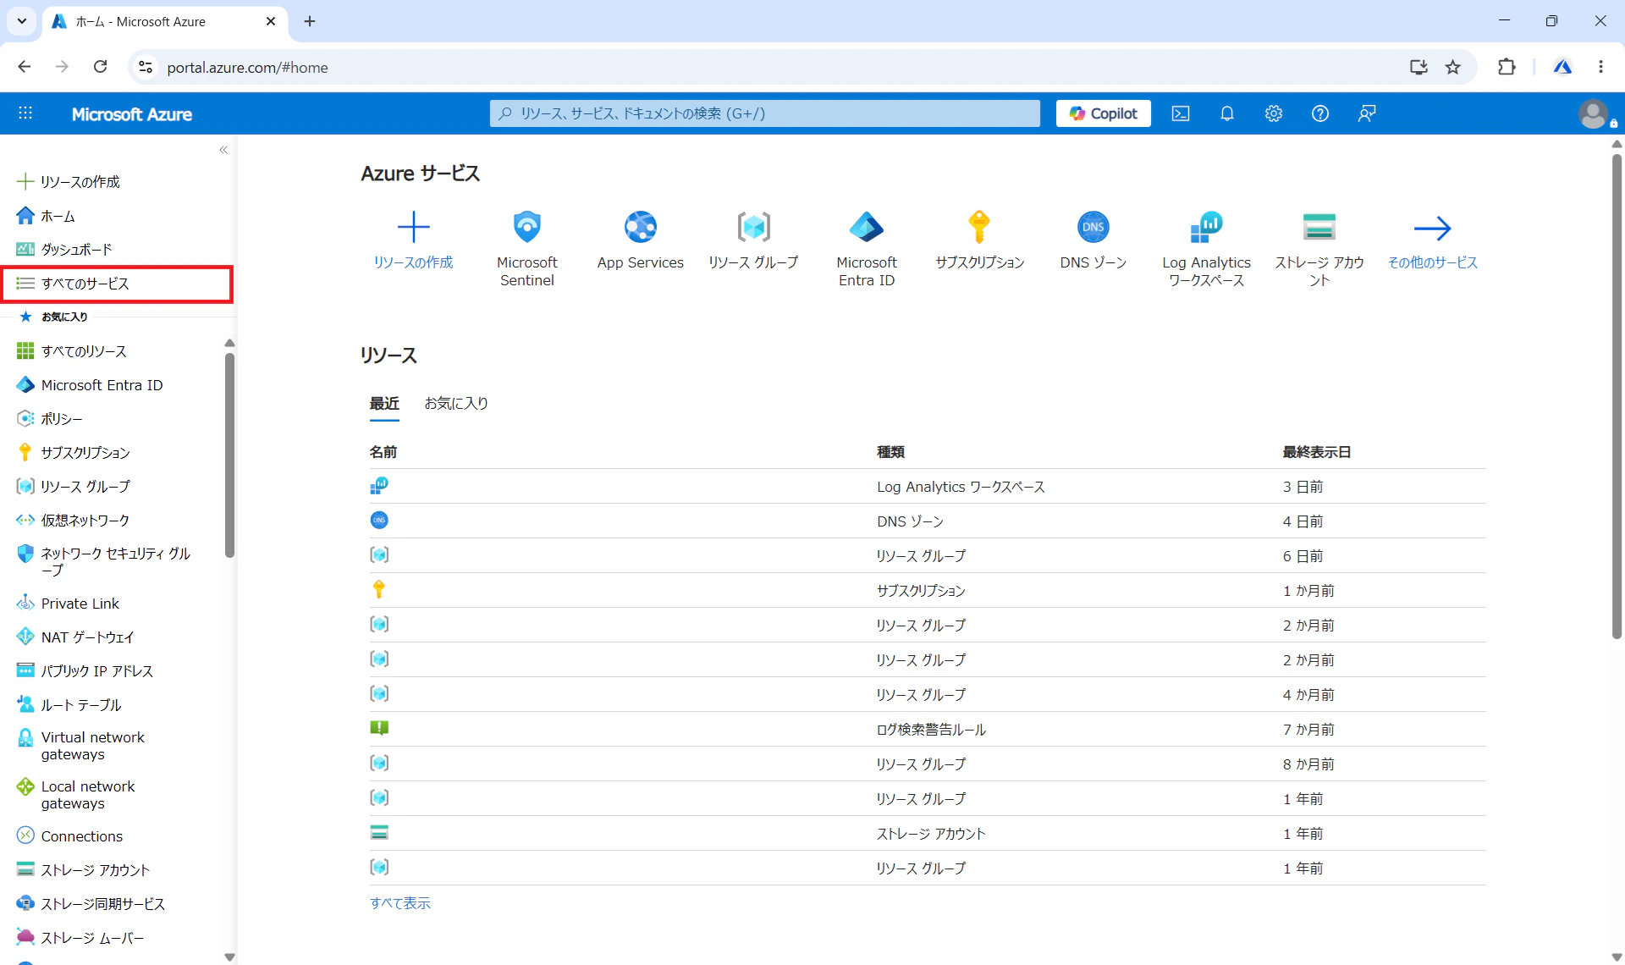Click the sidebar favorites scrollbar thumb
The height and width of the screenshot is (965, 1625).
point(229,455)
